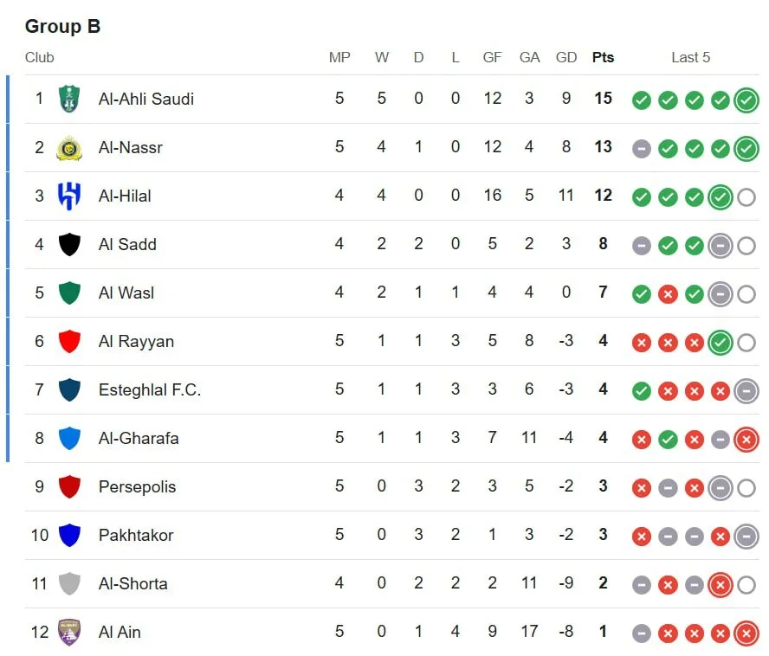Click the Al-Hilal blue club logo

69,196
